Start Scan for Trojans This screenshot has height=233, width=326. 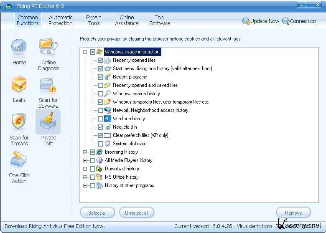19,122
